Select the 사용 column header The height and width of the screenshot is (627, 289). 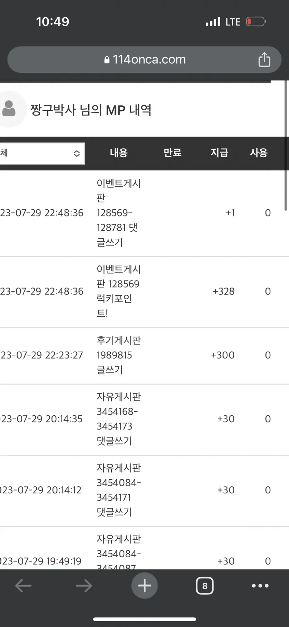click(259, 153)
